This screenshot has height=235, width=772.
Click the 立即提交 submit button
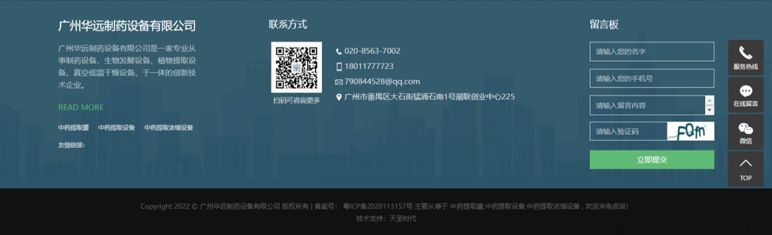[652, 160]
